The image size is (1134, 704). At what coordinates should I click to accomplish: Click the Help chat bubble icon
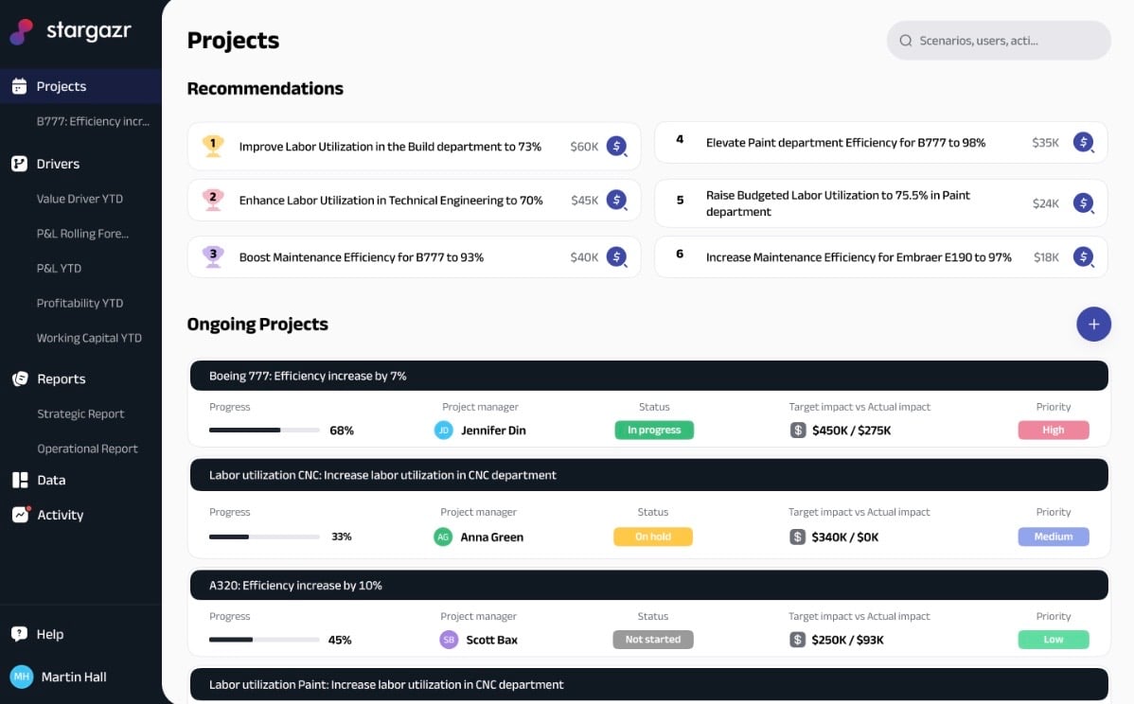19,634
